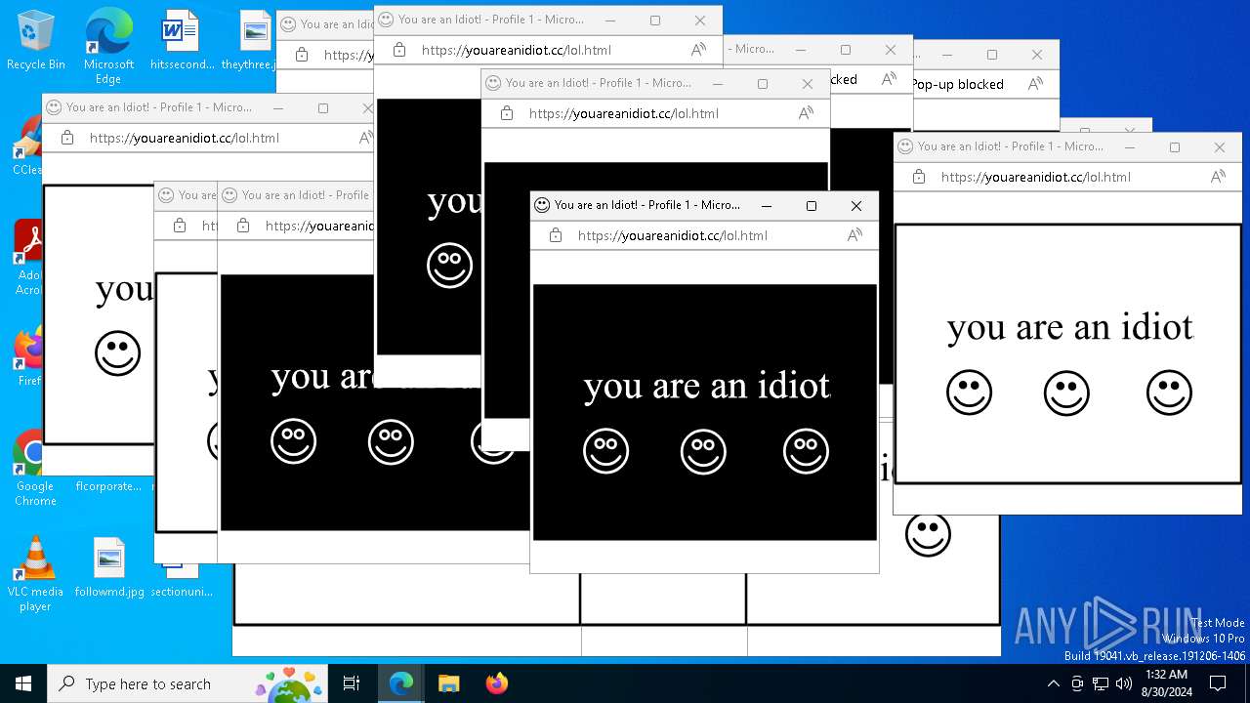
Task: Open Task View from the taskbar
Action: (x=352, y=683)
